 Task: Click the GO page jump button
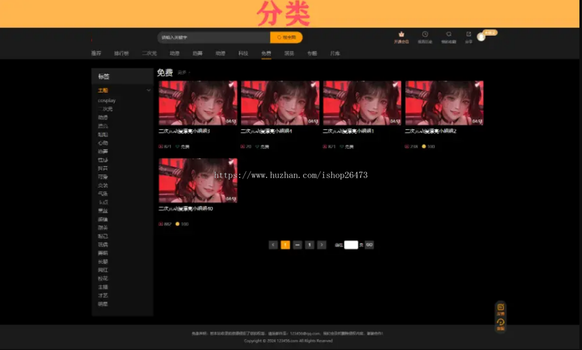[369, 245]
